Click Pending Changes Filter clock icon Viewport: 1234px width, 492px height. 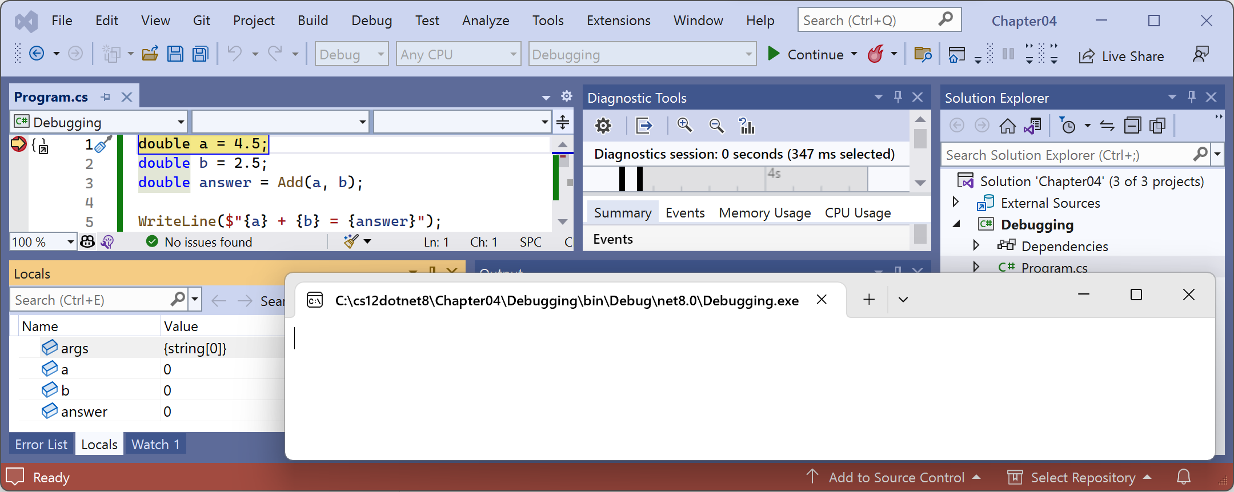(1067, 126)
